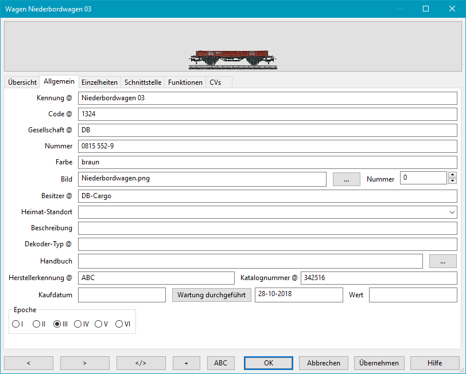Viewport: 466px width, 374px height.
Task: Click into the Beschreibung text field
Action: (267, 228)
